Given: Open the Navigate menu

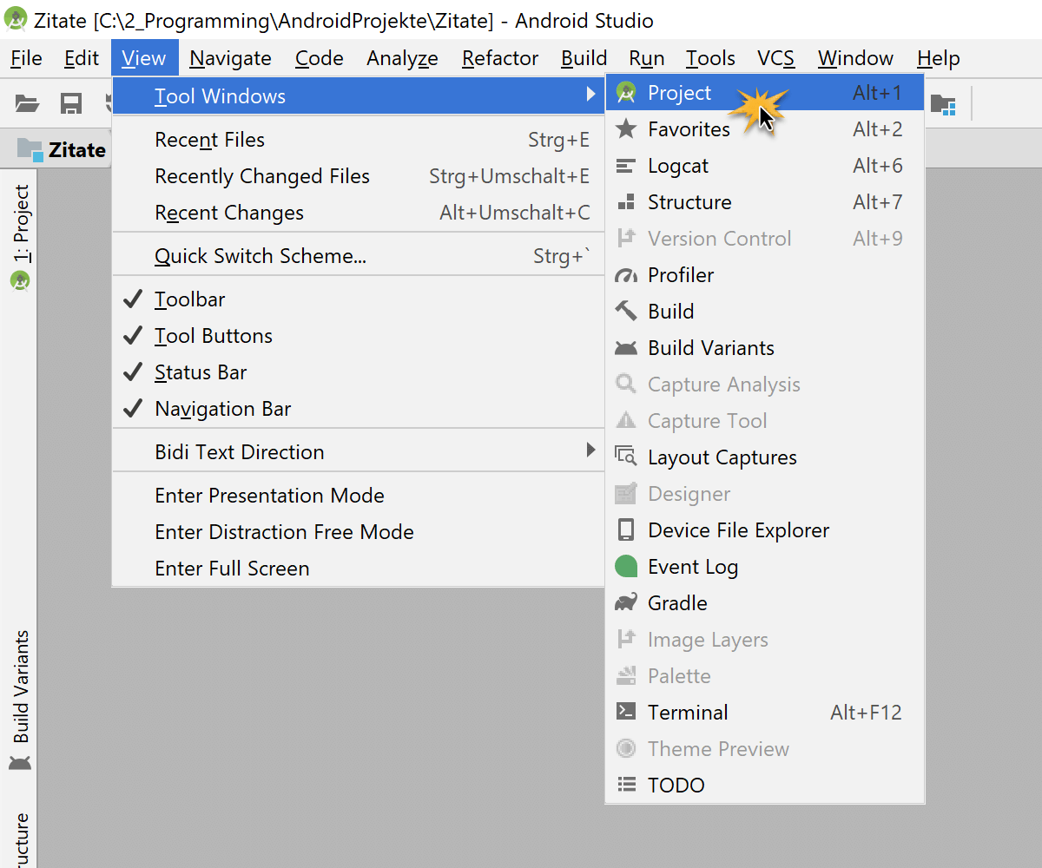Looking at the screenshot, I should tap(230, 58).
